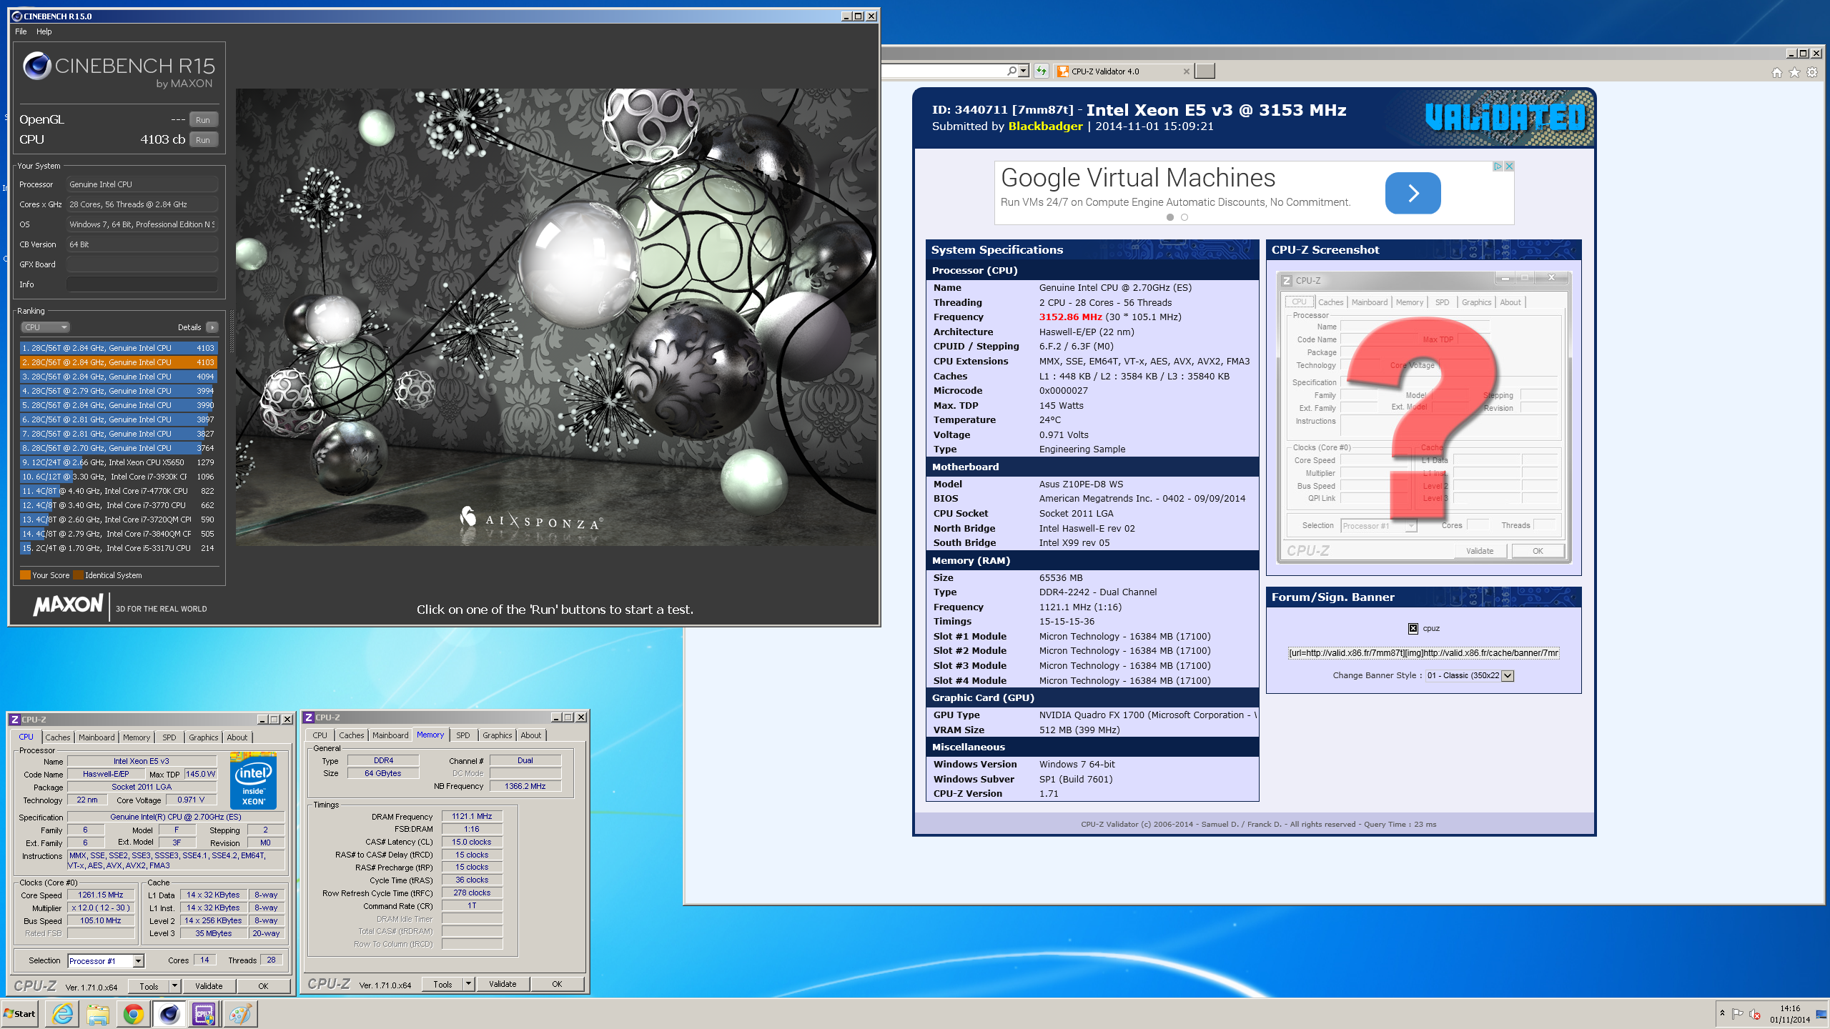Run the OpenGL benchmark

point(203,120)
